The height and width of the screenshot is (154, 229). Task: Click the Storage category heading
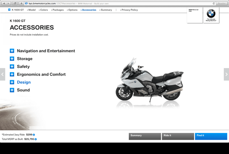25,59
